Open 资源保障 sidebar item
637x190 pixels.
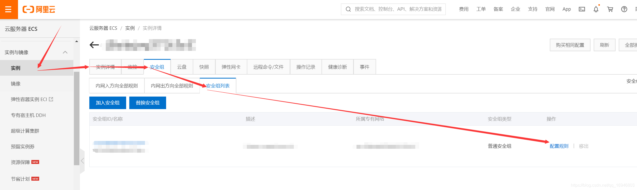tap(20, 162)
